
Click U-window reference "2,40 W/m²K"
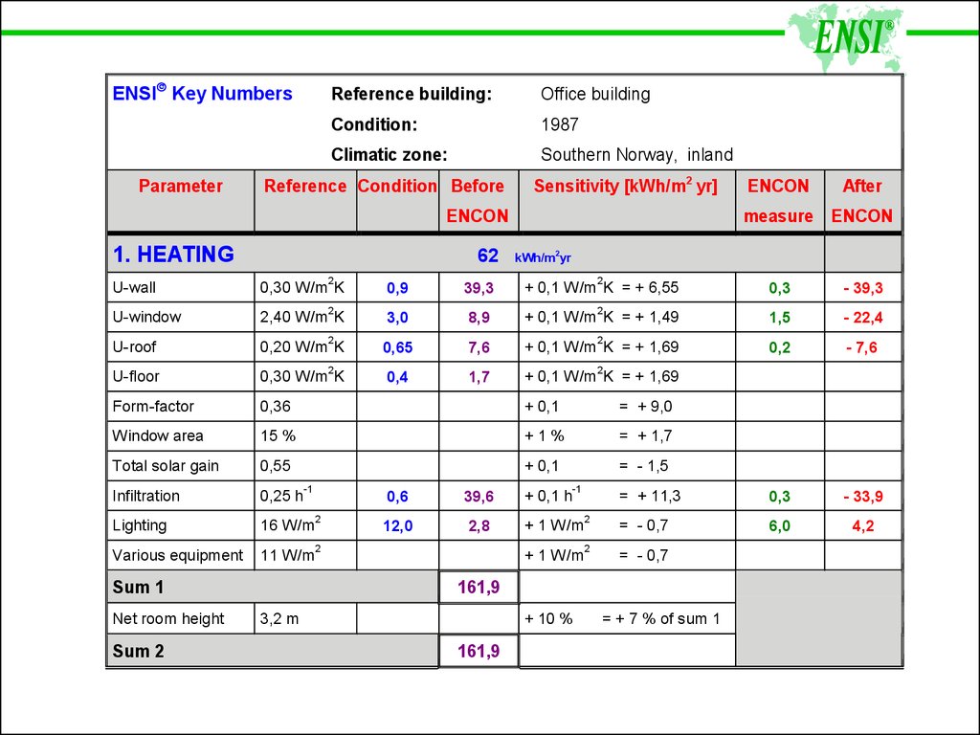pos(301,316)
